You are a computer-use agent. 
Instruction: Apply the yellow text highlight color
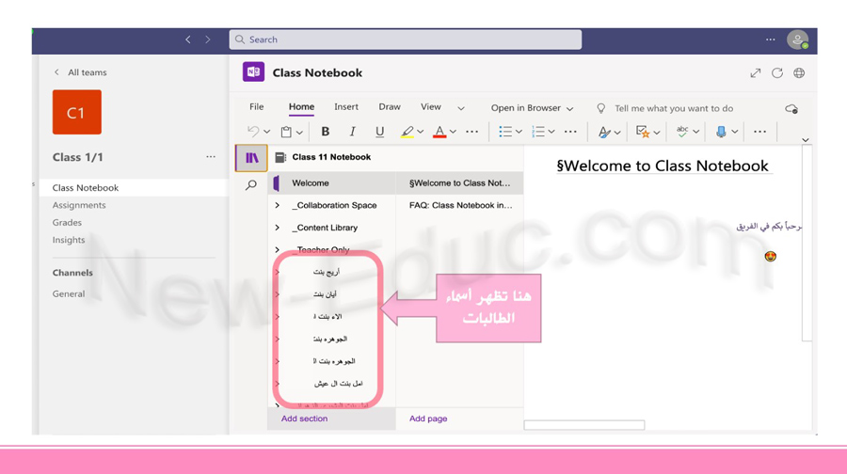408,132
